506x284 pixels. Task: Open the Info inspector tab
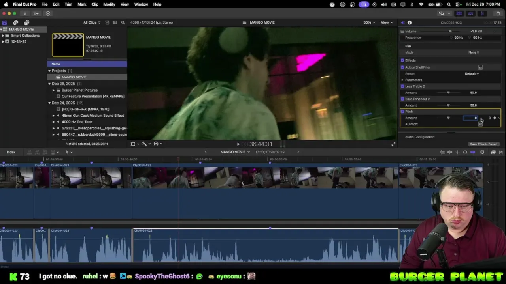(410, 22)
